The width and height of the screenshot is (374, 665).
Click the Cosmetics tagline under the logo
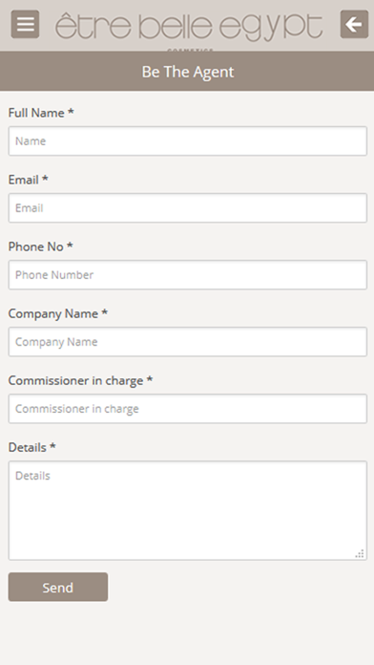pyautogui.click(x=190, y=50)
